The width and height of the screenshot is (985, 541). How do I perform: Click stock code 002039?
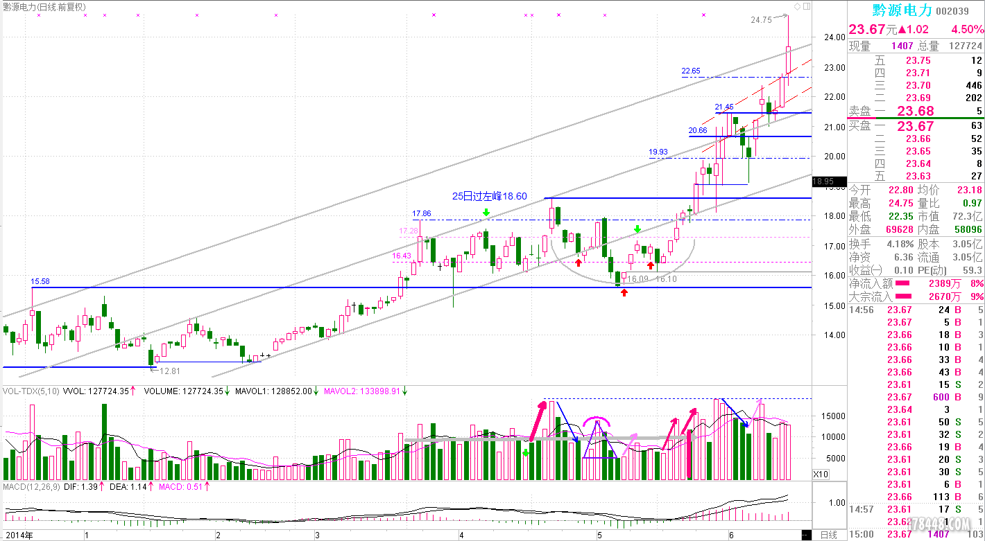pos(952,11)
